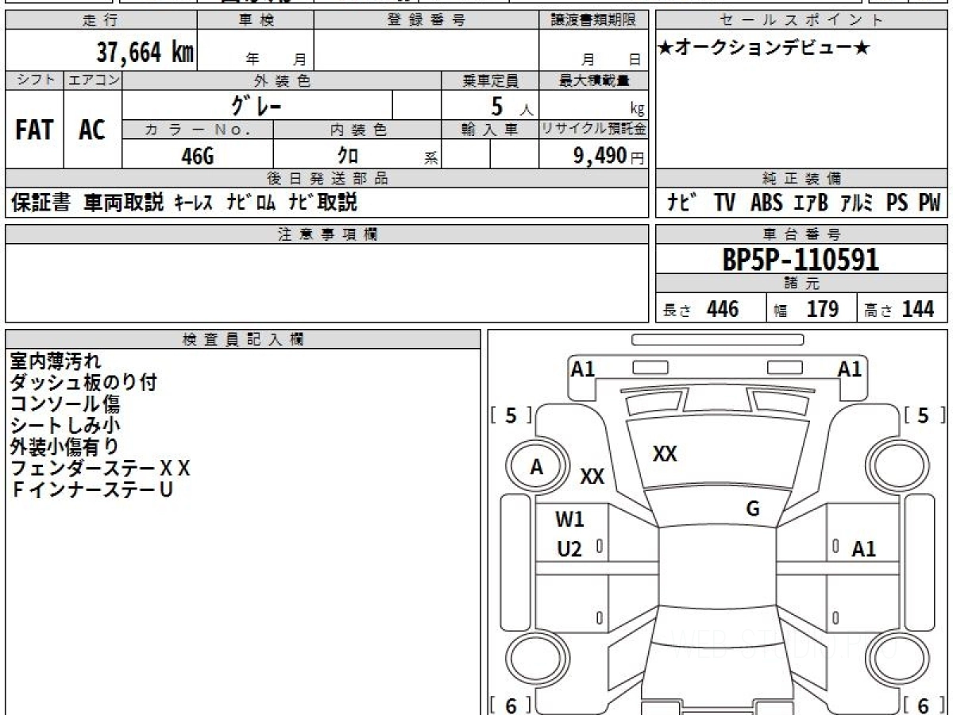Click the セールスポイント header
The image size is (953, 715).
click(801, 21)
